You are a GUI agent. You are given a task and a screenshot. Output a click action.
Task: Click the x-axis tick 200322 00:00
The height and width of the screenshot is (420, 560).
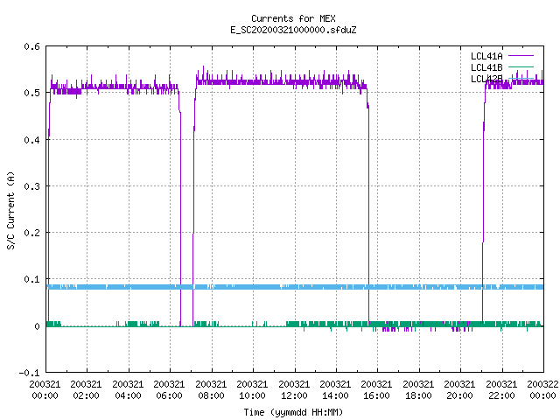(542, 390)
